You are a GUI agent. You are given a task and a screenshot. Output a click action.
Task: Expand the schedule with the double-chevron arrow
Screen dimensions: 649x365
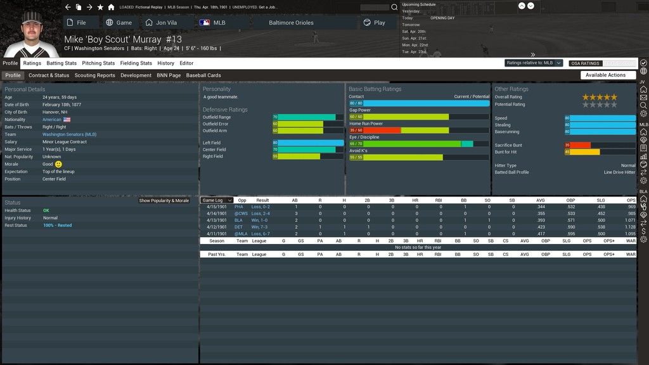pos(533,54)
